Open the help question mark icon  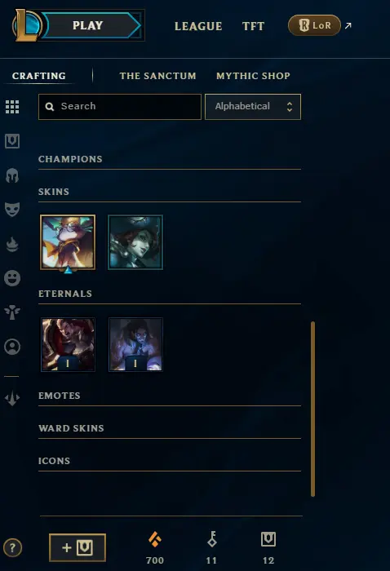coord(13,547)
